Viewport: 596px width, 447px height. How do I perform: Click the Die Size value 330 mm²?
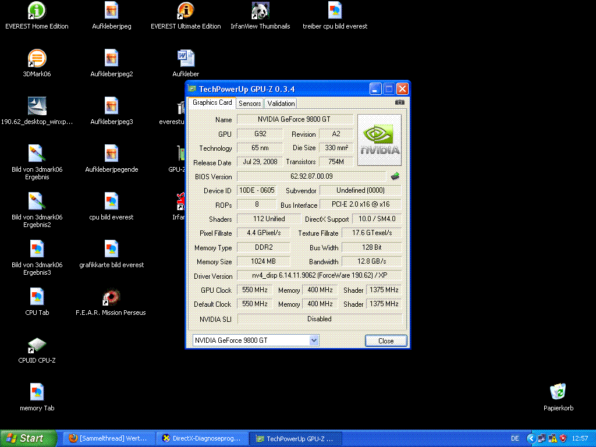click(336, 148)
